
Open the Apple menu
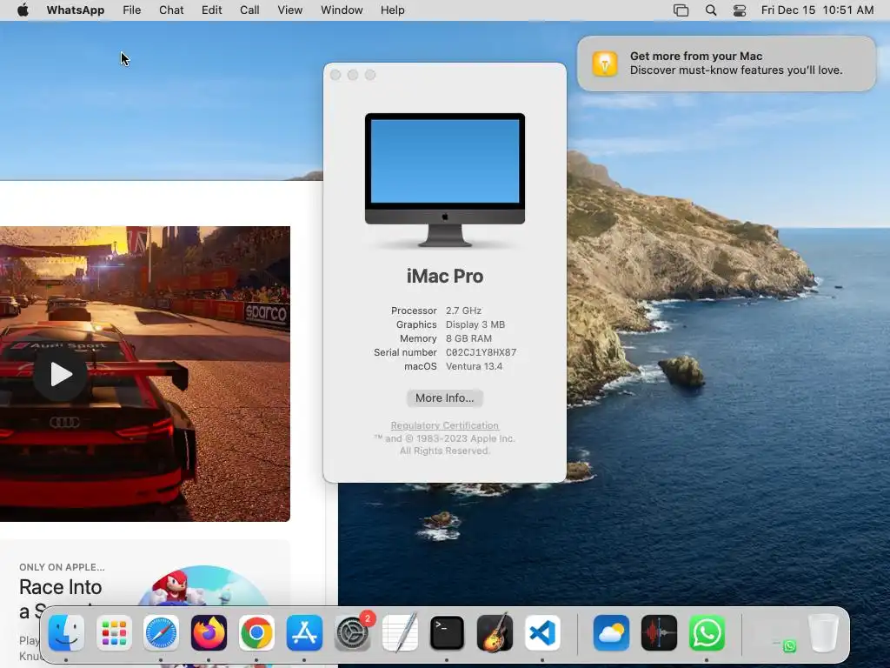pos(23,10)
